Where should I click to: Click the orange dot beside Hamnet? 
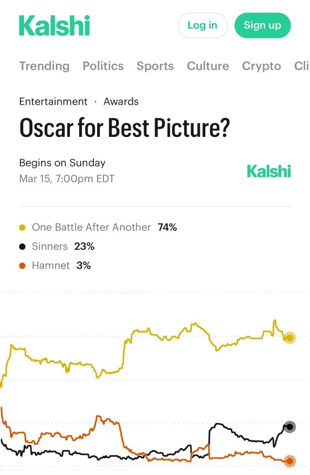(x=22, y=266)
